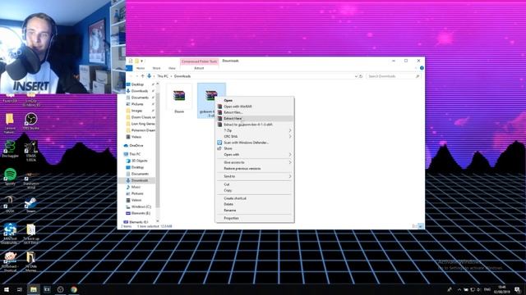Open the Home ribbon tab

click(x=141, y=68)
